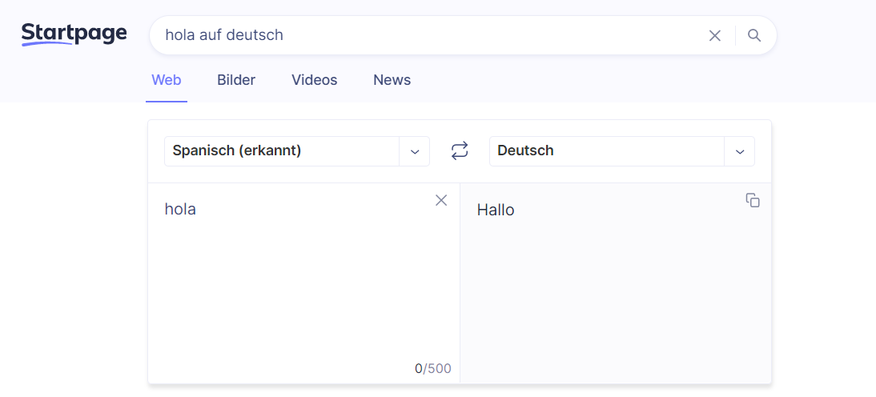Click the empty space below "hola" in the source box
This screenshot has height=397, width=876.
(303, 288)
